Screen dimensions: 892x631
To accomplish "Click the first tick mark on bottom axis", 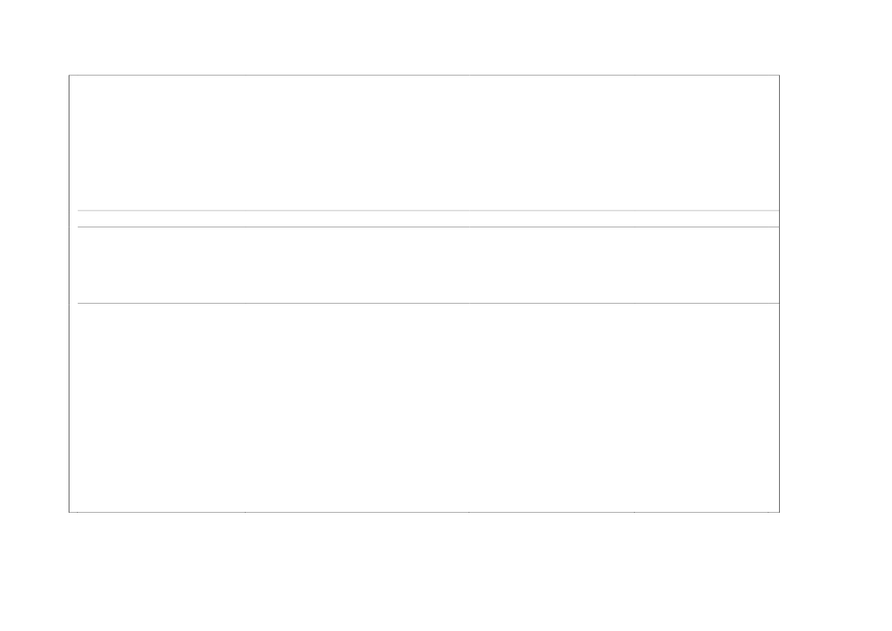I will (x=78, y=512).
